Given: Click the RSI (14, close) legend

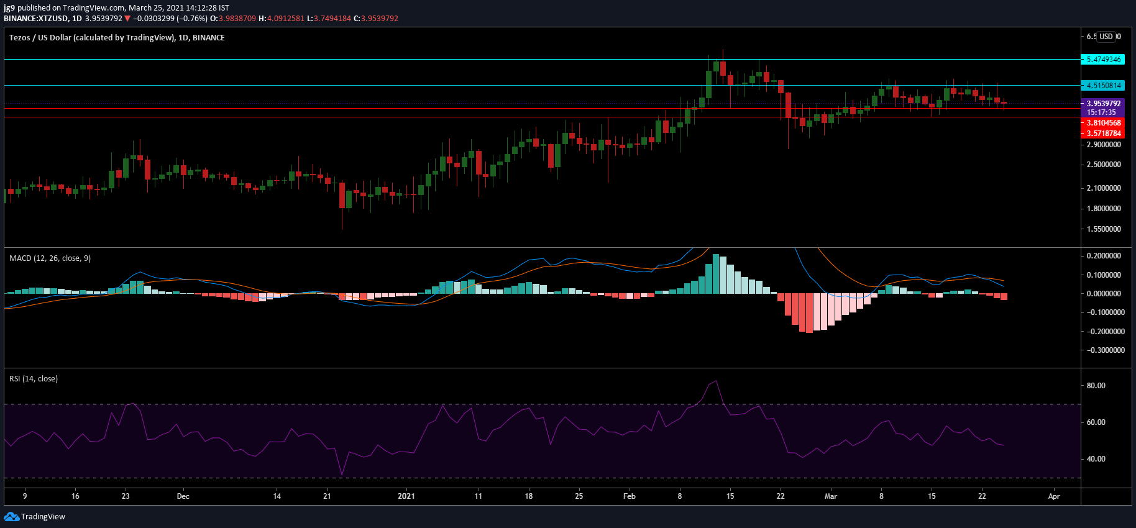Looking at the screenshot, I should [34, 378].
